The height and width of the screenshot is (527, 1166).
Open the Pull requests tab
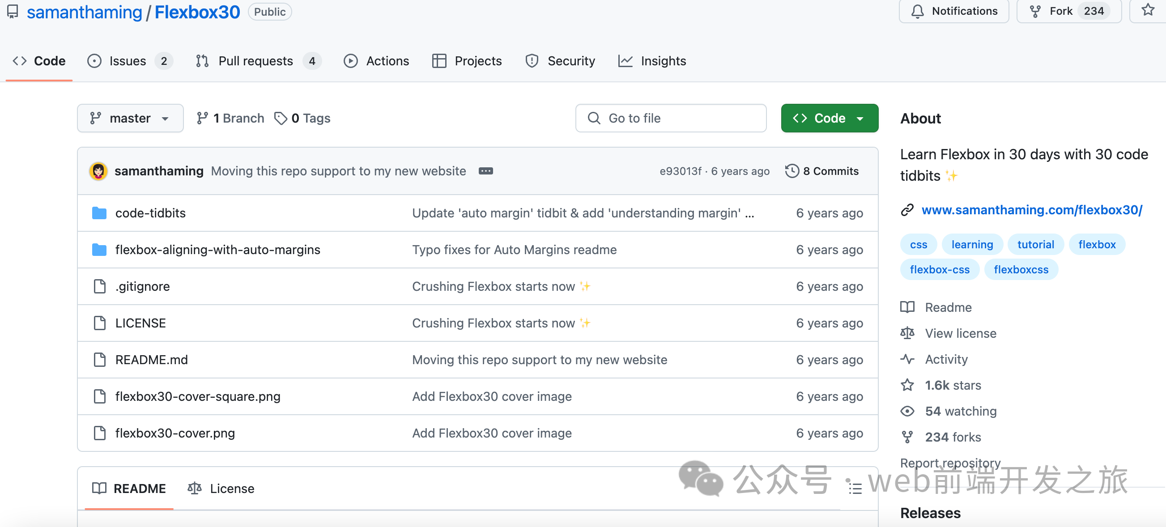256,61
